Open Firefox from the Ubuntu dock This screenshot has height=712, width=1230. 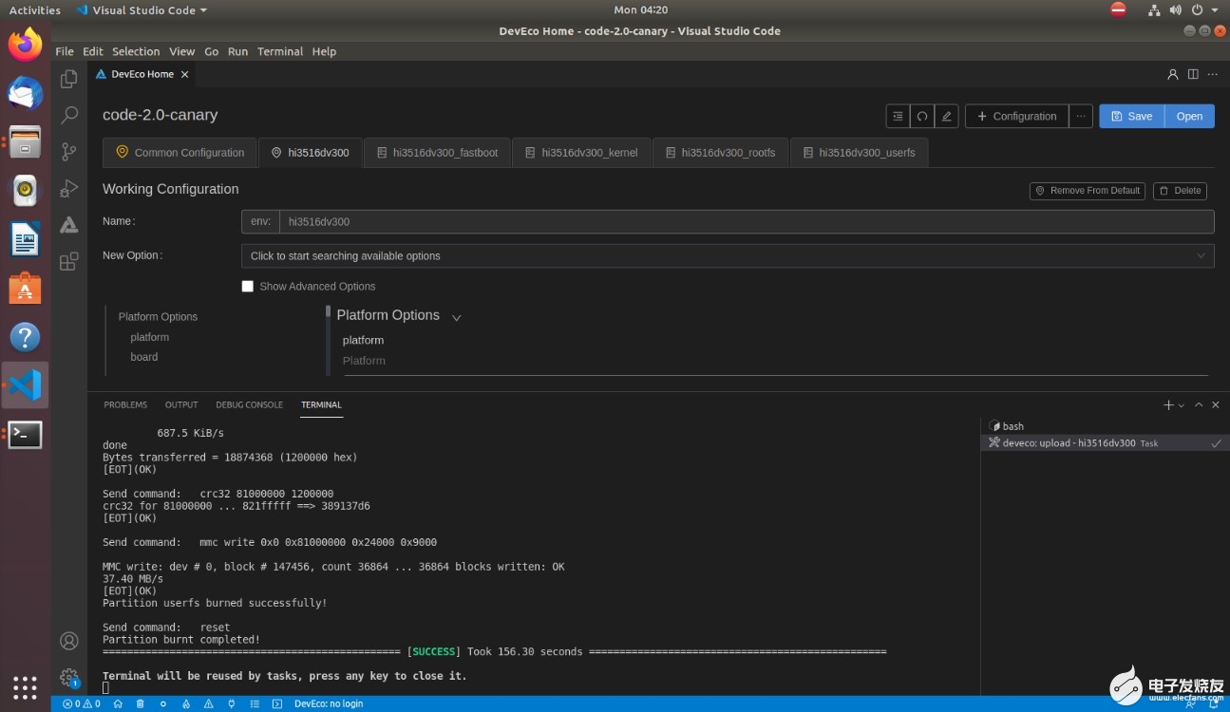click(x=26, y=44)
